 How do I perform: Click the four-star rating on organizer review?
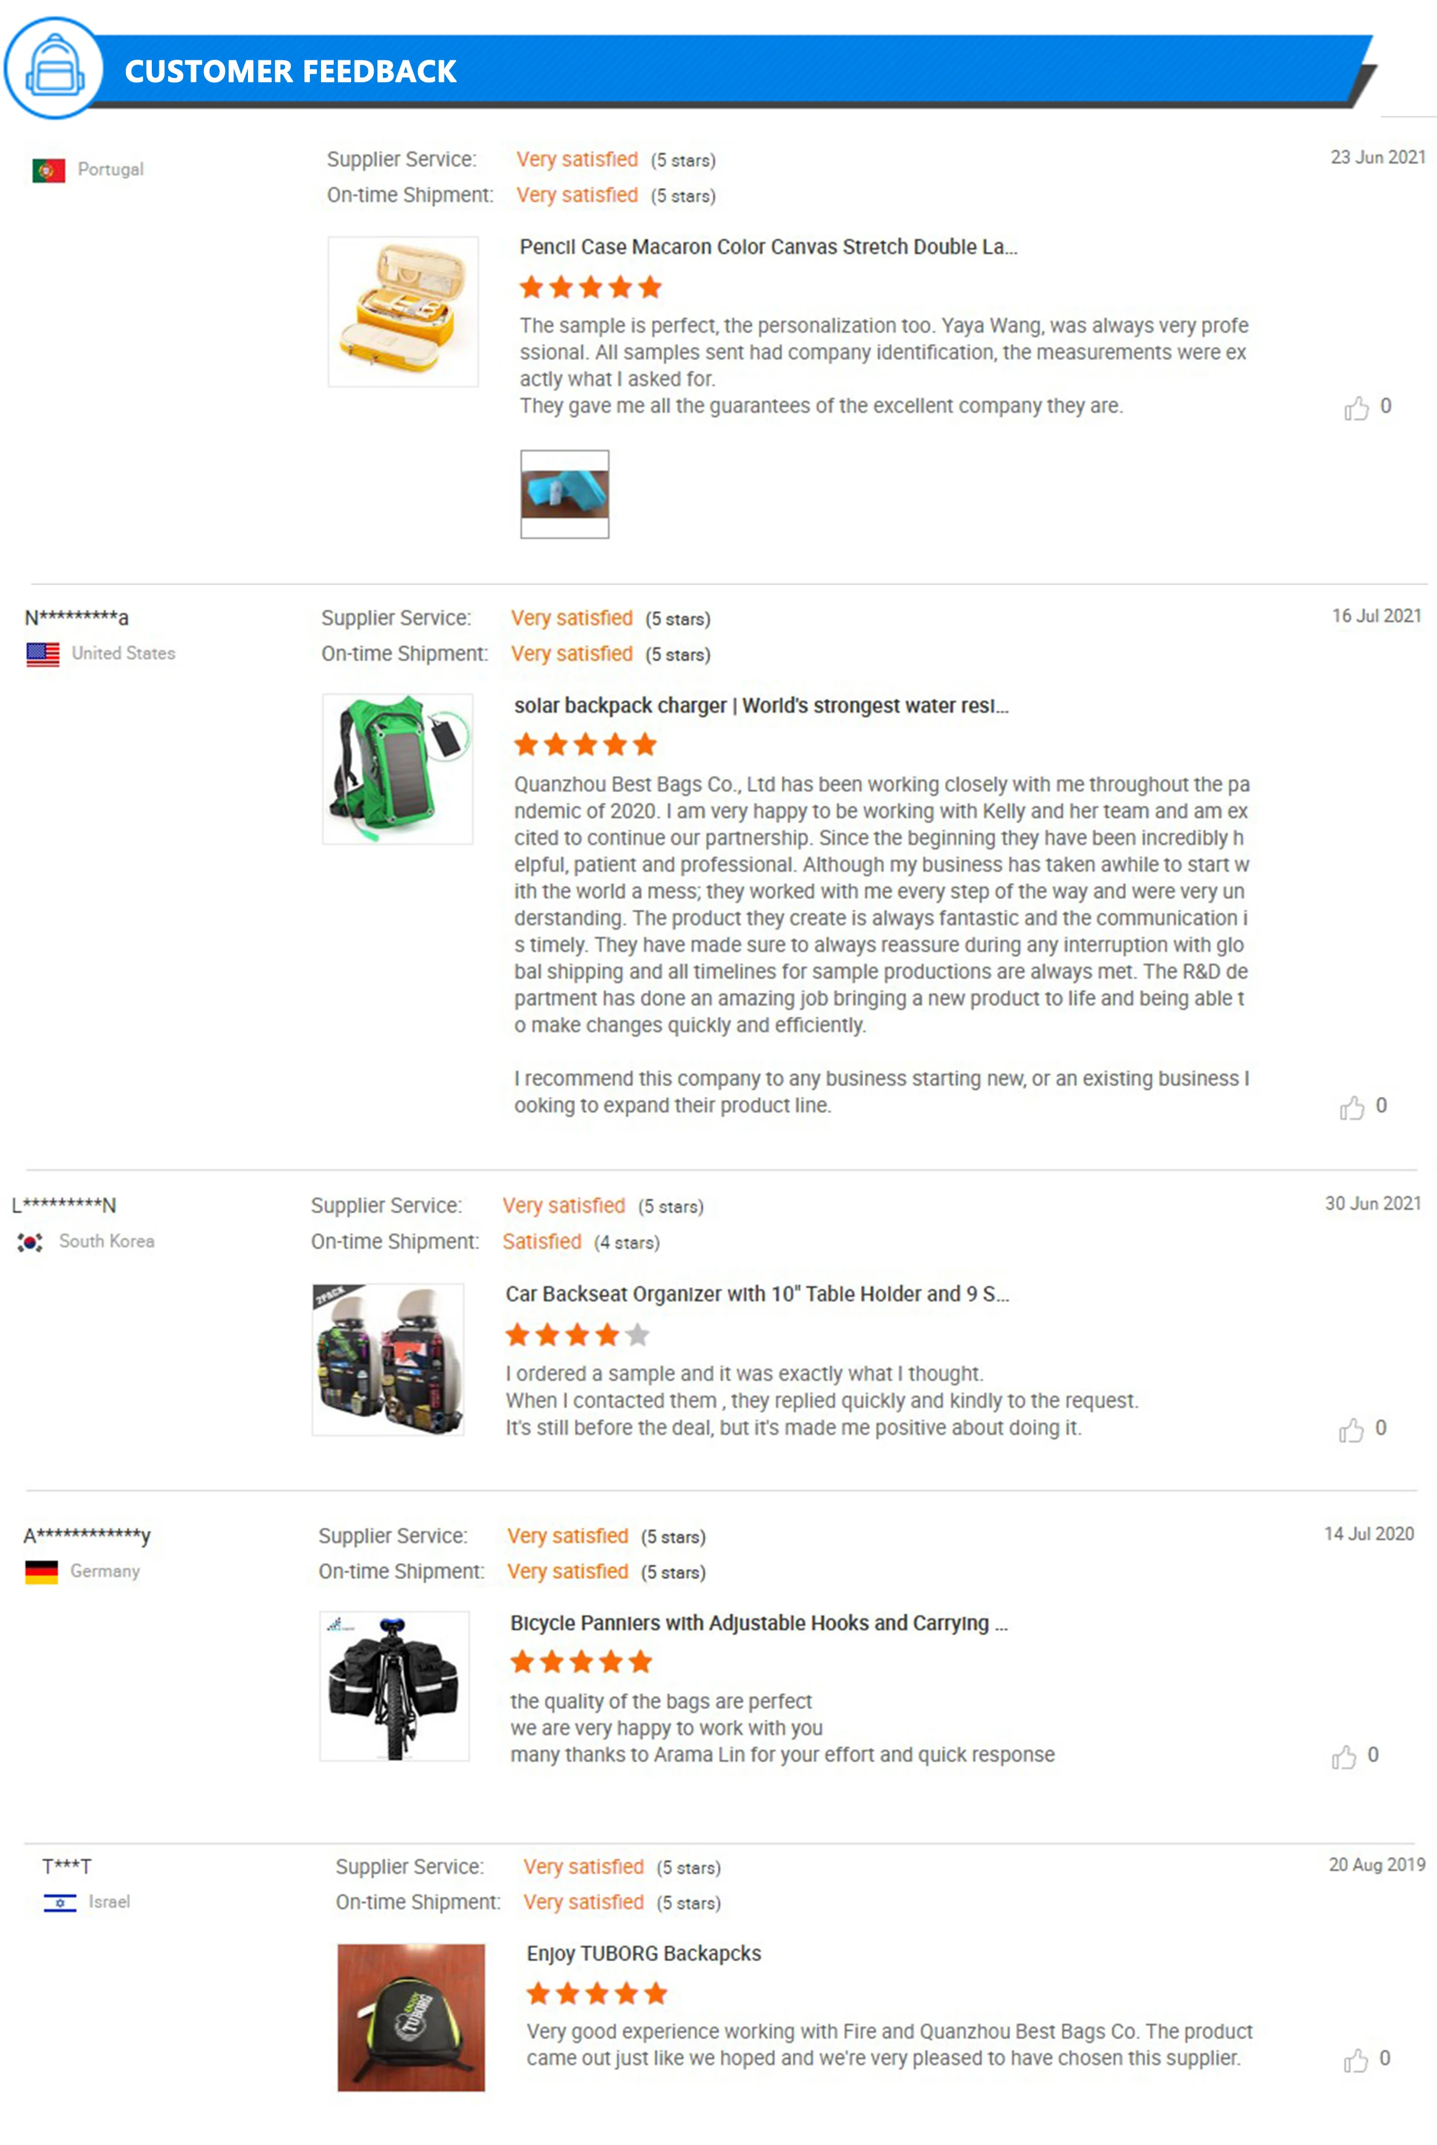point(577,1335)
